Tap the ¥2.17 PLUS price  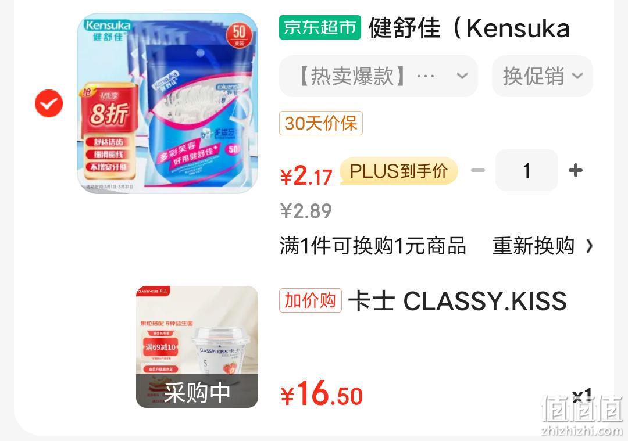(x=306, y=176)
